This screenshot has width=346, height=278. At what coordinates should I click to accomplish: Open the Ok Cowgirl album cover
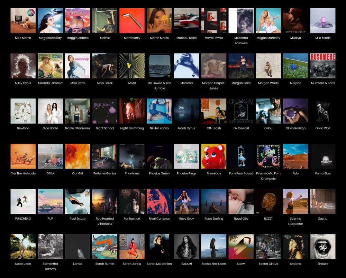(241, 111)
